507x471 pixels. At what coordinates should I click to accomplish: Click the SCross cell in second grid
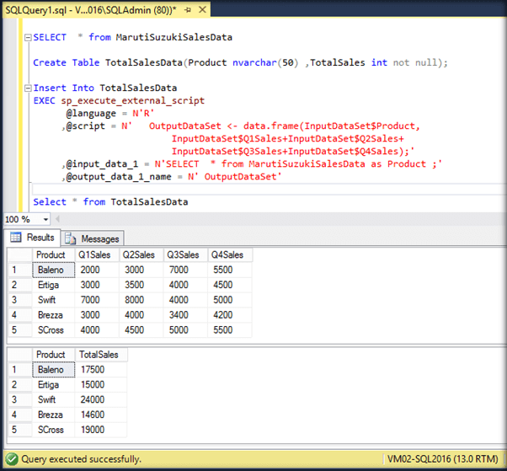51,430
